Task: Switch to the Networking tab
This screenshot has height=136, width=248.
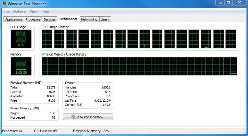Action: [x=89, y=19]
